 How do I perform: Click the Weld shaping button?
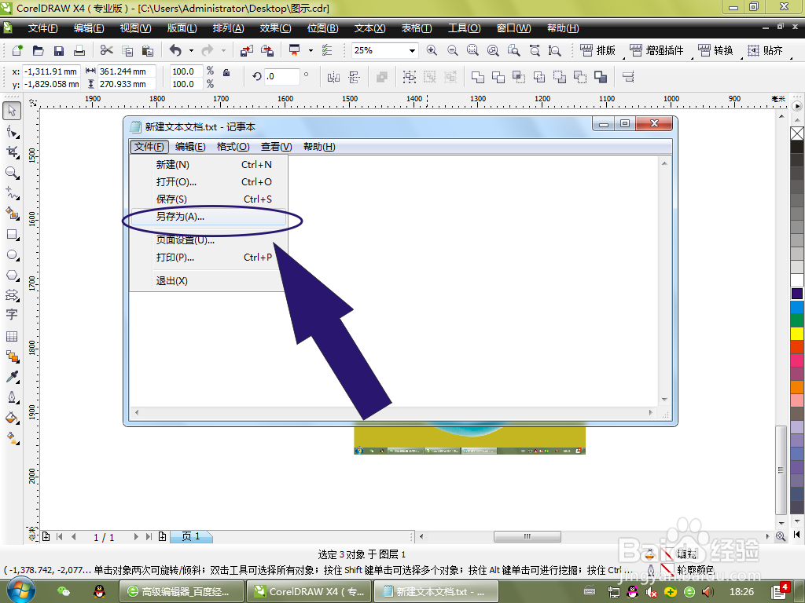[x=477, y=77]
